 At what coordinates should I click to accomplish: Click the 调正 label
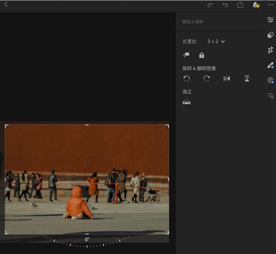click(x=187, y=92)
